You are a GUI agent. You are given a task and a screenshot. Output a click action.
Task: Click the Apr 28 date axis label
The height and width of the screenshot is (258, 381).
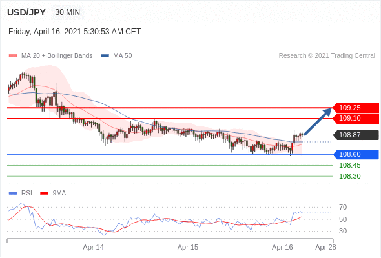pos(325,247)
